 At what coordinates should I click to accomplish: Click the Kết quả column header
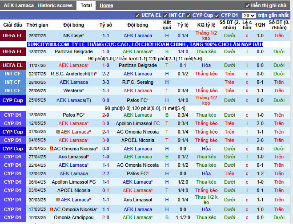coord(167,25)
